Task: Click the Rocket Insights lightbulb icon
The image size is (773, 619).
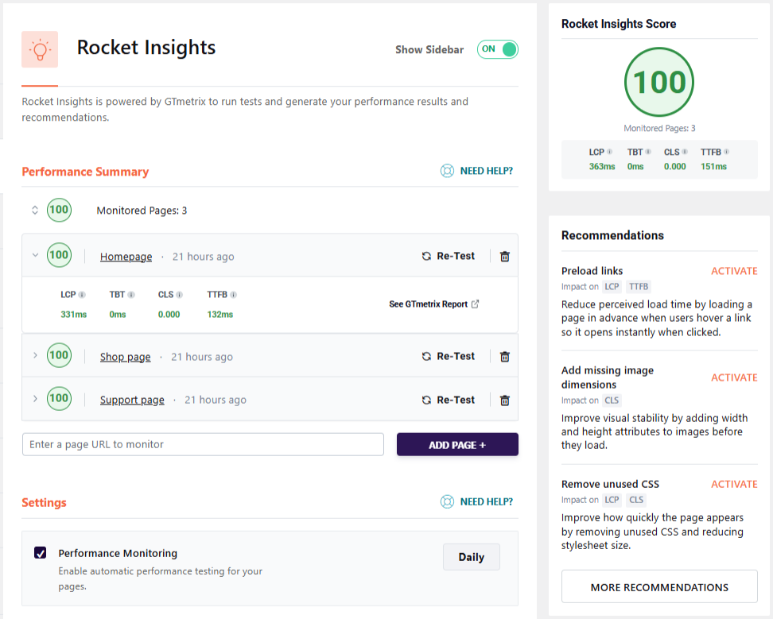Action: pyautogui.click(x=40, y=49)
